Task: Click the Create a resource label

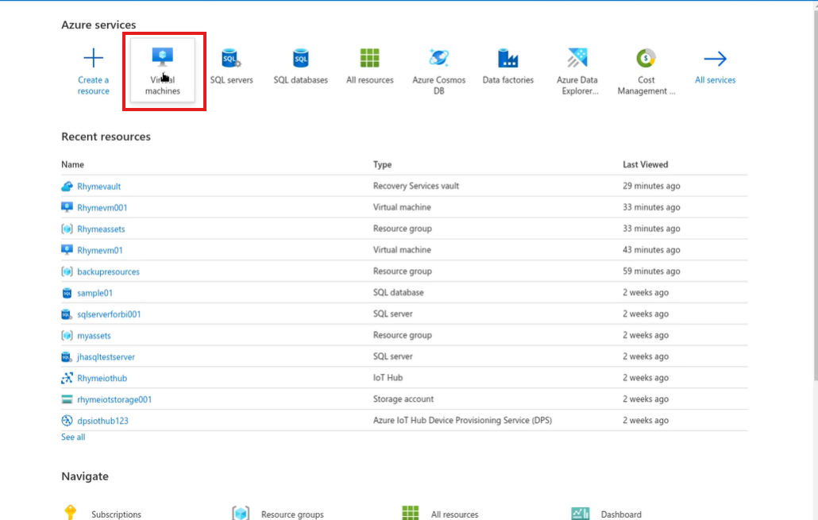Action: (94, 86)
